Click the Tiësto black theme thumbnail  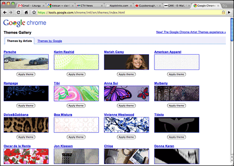click(x=177, y=125)
